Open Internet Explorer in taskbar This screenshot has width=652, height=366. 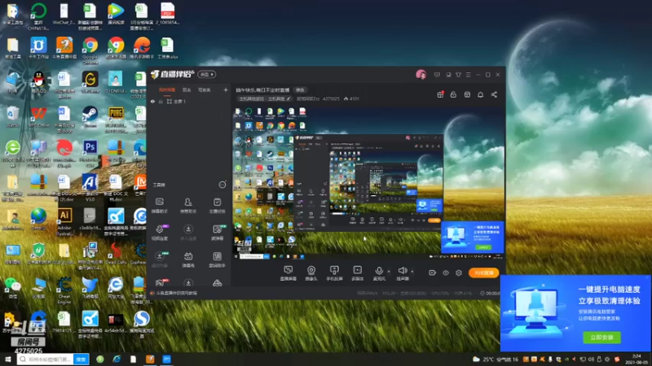(x=117, y=359)
